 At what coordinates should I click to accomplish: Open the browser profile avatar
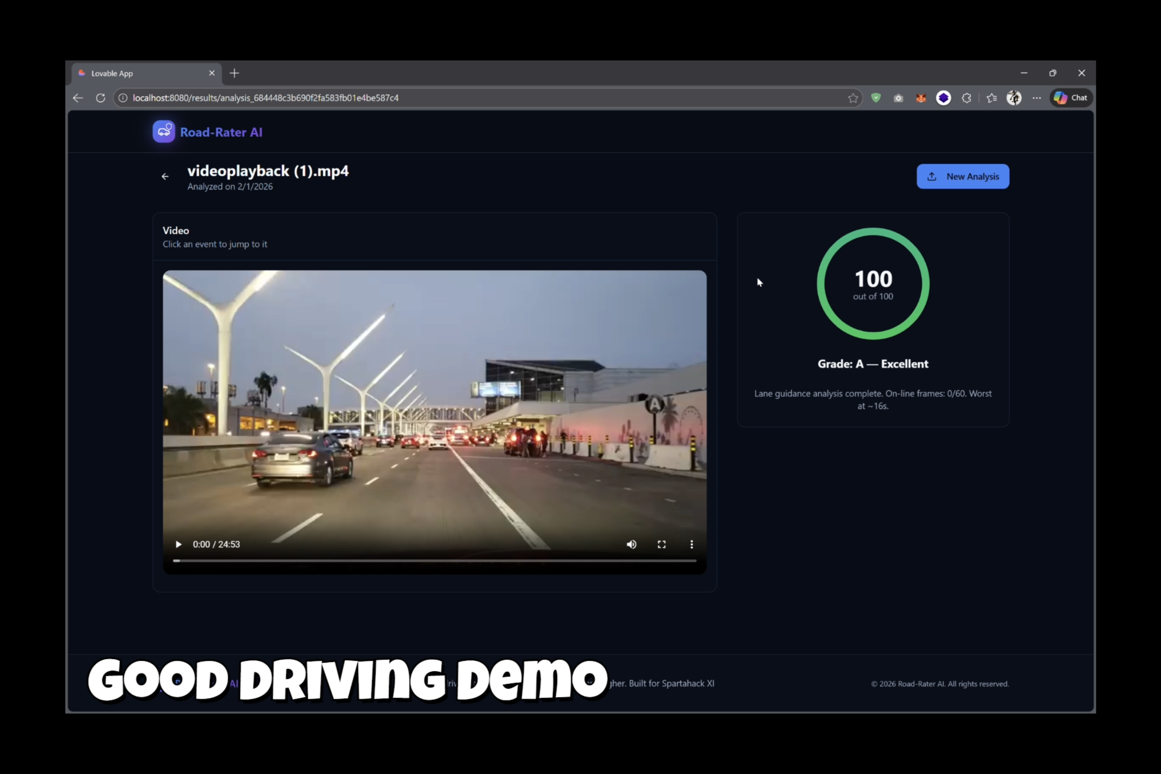[x=1014, y=98]
